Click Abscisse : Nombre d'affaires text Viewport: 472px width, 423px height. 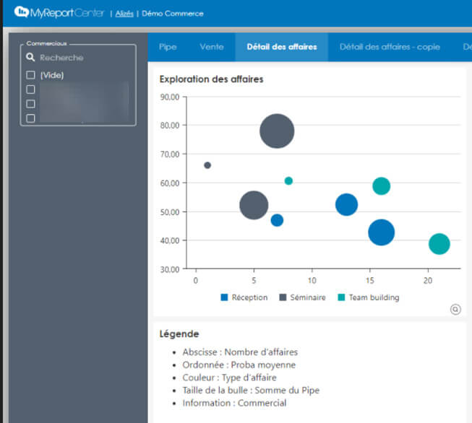point(240,352)
